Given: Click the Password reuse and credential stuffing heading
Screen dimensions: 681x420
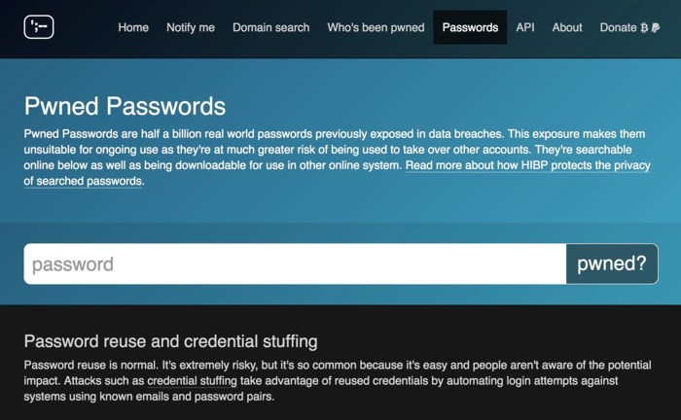Looking at the screenshot, I should tap(170, 341).
